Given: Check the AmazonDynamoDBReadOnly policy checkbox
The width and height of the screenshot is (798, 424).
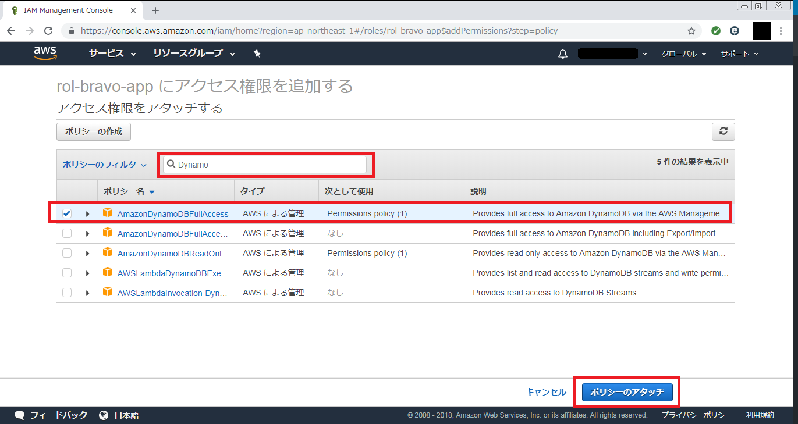Looking at the screenshot, I should click(x=67, y=253).
